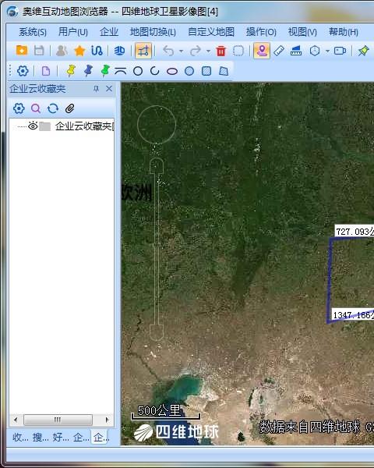Expand the hexagon tool dropdown arrow

(x=327, y=51)
